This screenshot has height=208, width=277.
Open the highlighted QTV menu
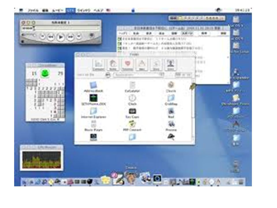pyautogui.click(x=70, y=10)
